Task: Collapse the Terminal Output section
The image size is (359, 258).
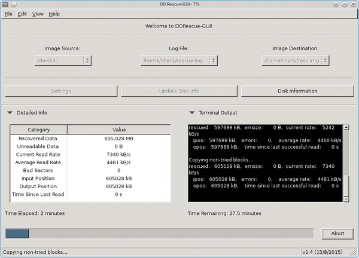Action: click(192, 113)
